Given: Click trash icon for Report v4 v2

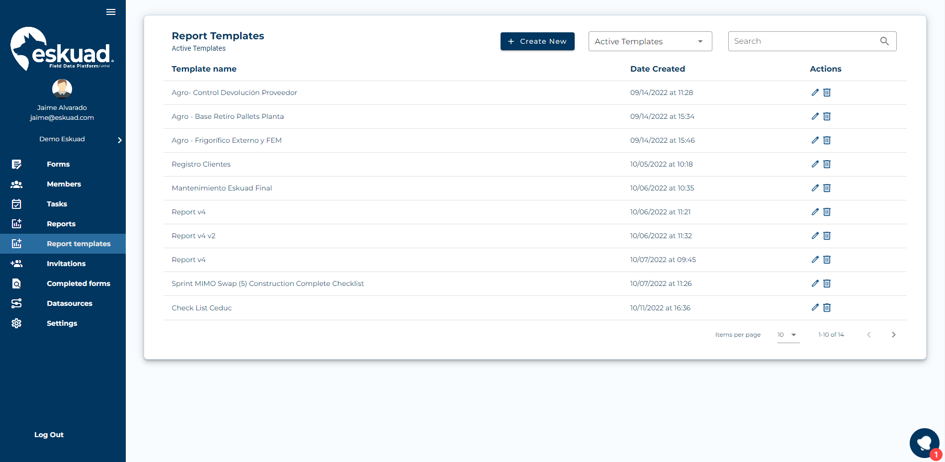Looking at the screenshot, I should click(x=827, y=236).
